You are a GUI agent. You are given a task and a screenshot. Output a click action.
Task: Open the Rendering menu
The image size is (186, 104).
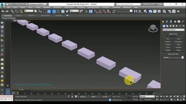click(81, 7)
